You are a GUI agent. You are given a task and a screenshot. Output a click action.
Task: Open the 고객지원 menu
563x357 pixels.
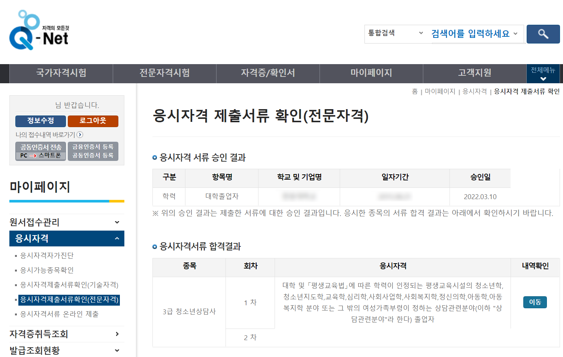475,73
